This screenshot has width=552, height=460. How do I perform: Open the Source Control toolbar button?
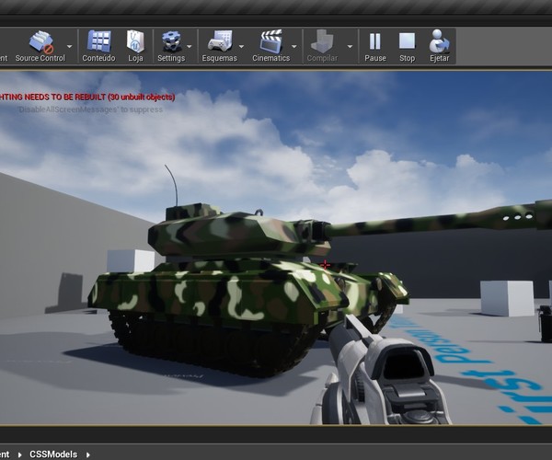40,46
